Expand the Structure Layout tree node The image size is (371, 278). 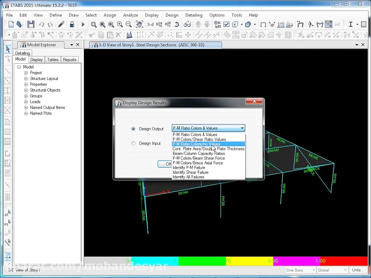click(26, 79)
